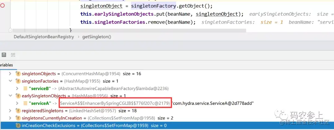The height and width of the screenshot is (130, 334).
Task: Select the earlySingletonObjects variable row
Action: coord(167,96)
